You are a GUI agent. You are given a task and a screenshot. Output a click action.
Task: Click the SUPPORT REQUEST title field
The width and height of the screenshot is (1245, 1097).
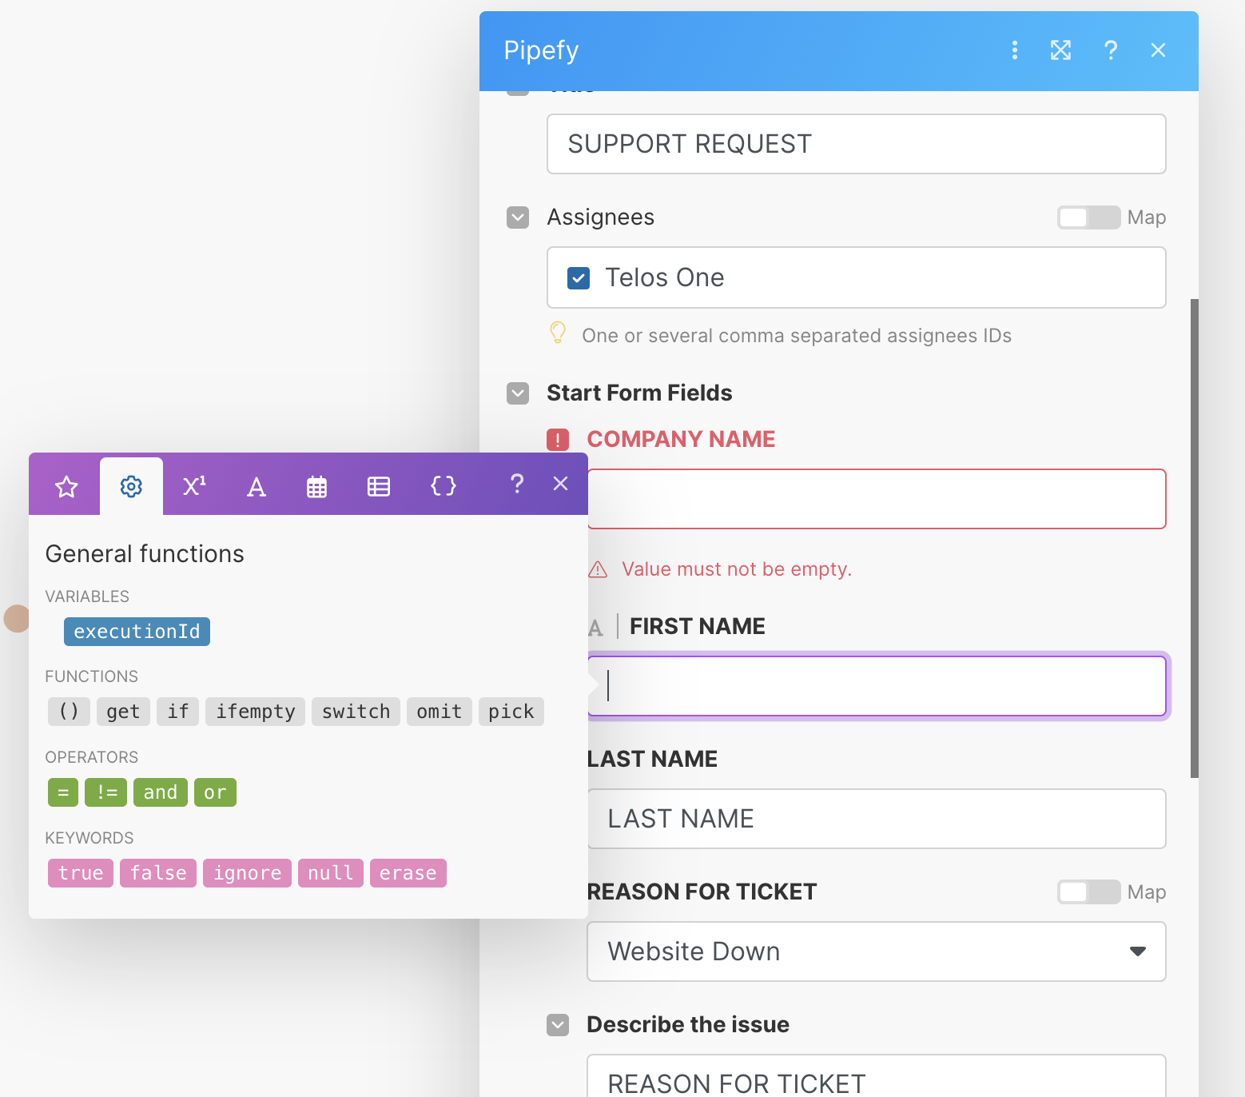pyautogui.click(x=857, y=144)
